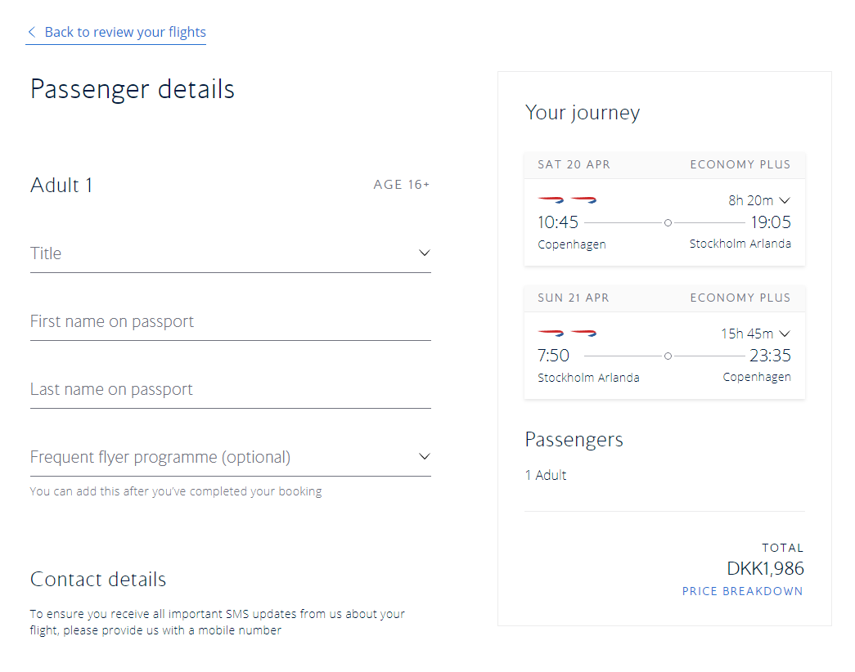
Task: Open the Price Breakdown link
Action: (x=742, y=591)
